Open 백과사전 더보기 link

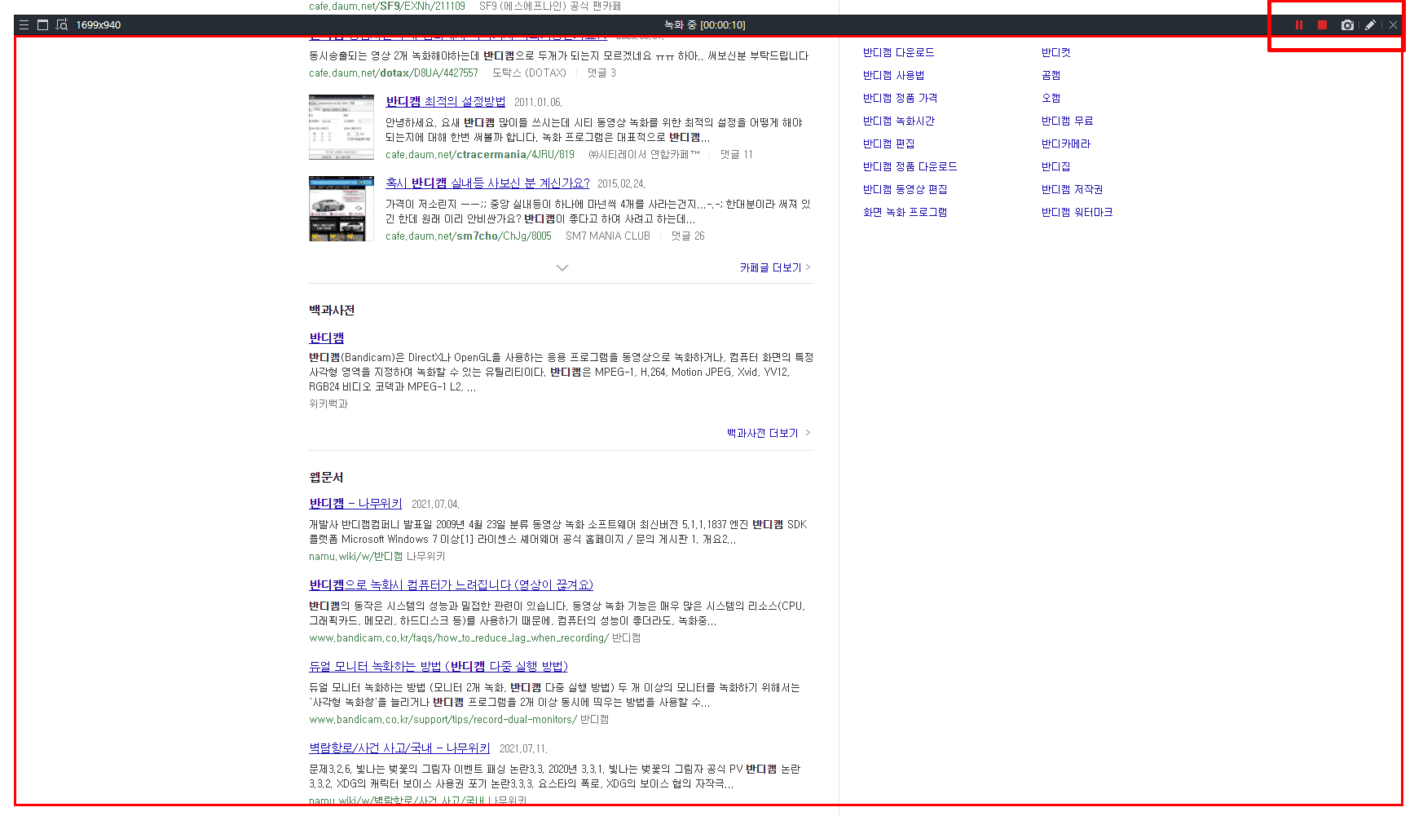click(769, 433)
